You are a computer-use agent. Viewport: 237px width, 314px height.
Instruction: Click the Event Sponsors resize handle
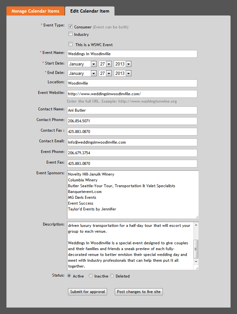coord(197,217)
